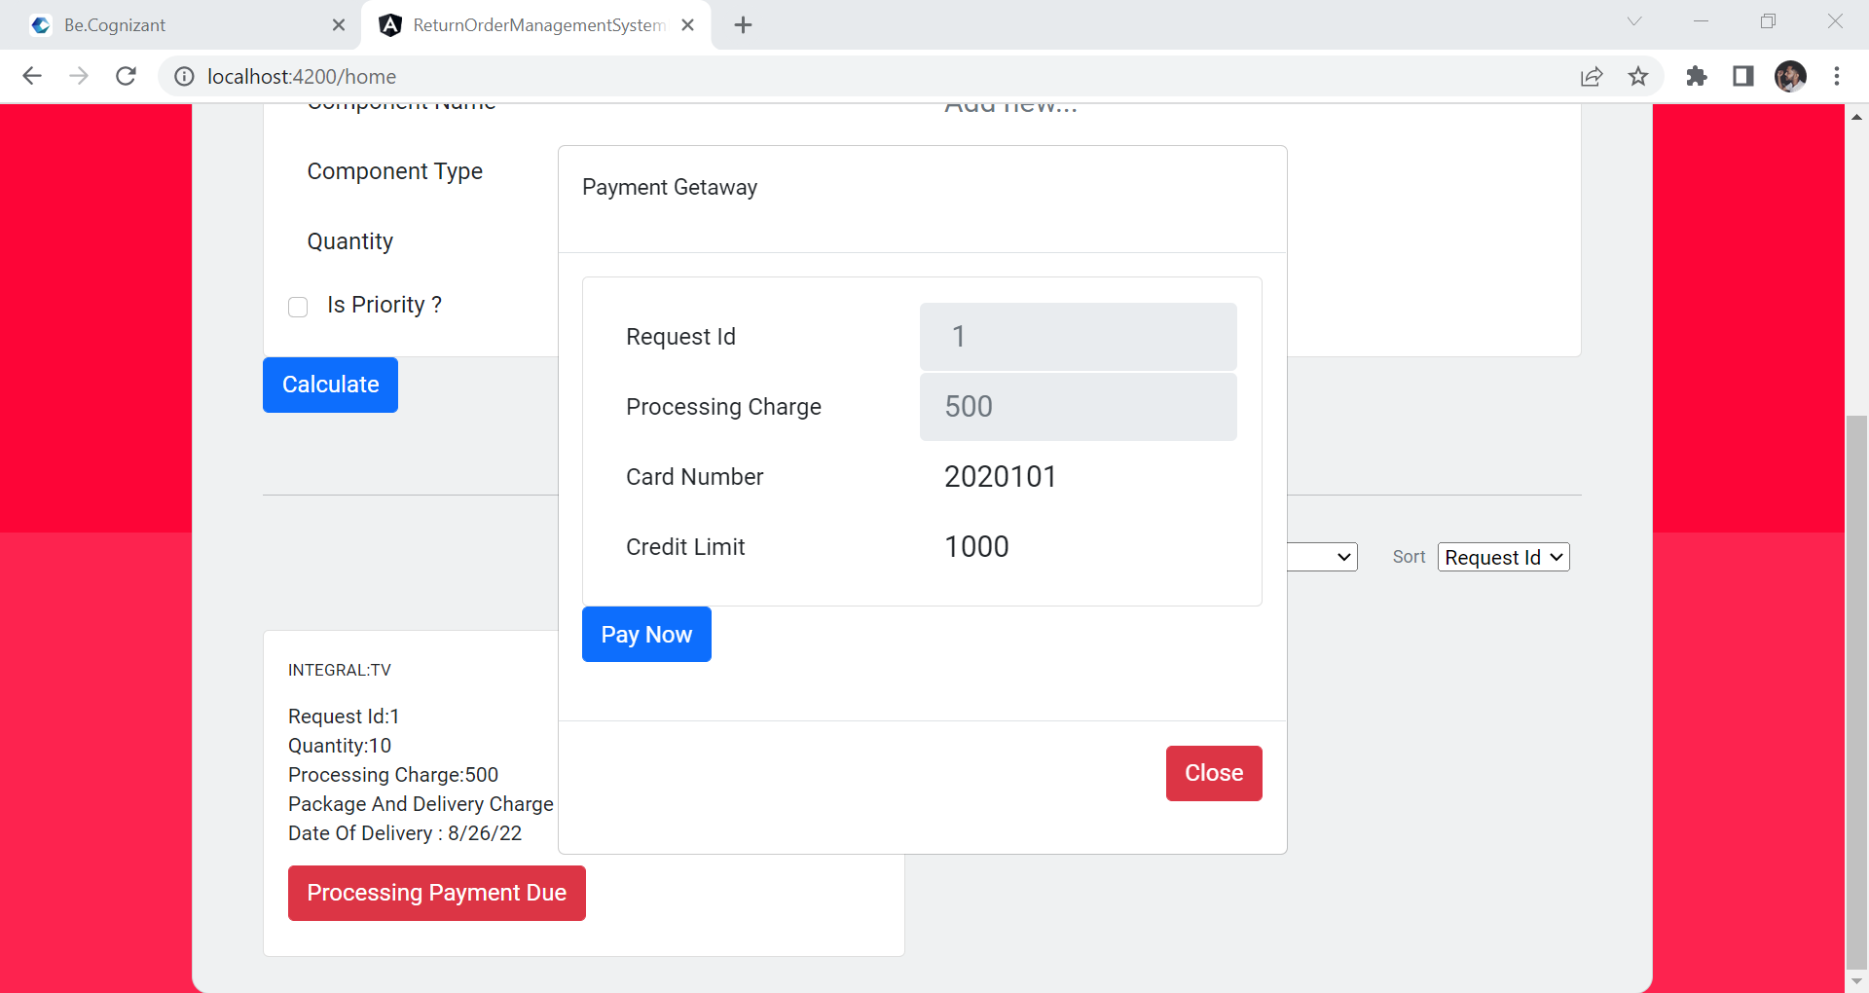Close the ReturnOrderManagementSystem tab
This screenshot has height=993, width=1869.
[x=688, y=25]
